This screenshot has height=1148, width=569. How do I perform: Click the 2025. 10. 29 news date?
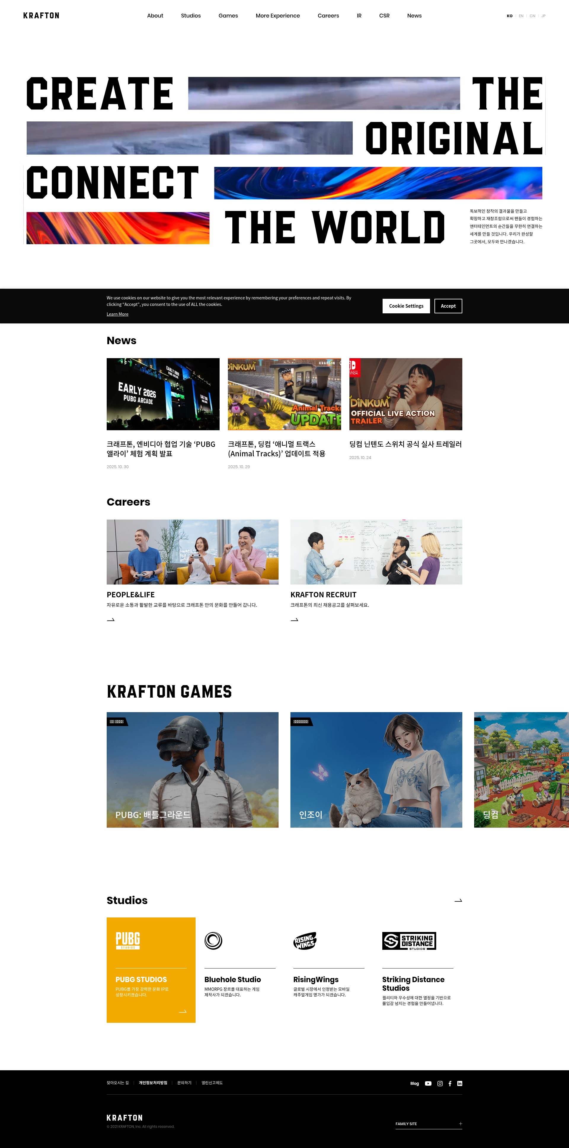239,467
